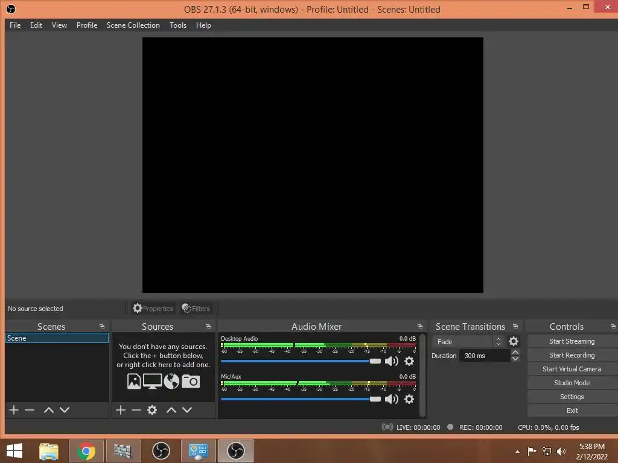Click the 'CPU: 0.0%, 0.00 fps' status text

click(x=548, y=427)
